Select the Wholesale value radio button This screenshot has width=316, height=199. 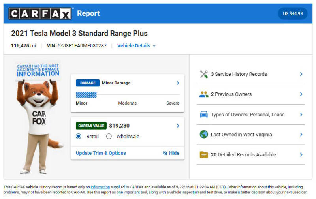109,136
